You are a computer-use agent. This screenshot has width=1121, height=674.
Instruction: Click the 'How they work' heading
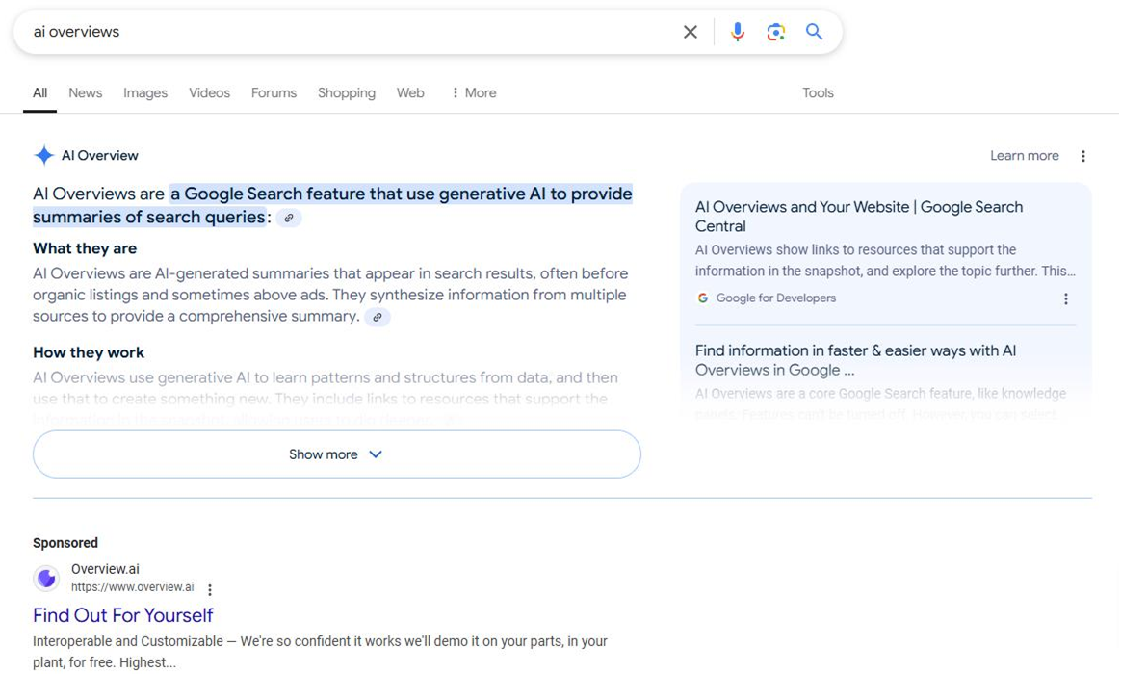(x=89, y=352)
